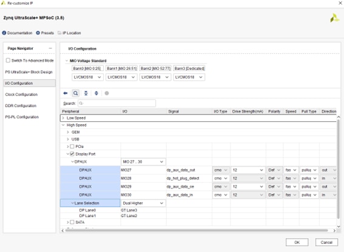Open MIO30 Pull Type dropdown
This screenshot has width=344, height=252.
[309, 195]
